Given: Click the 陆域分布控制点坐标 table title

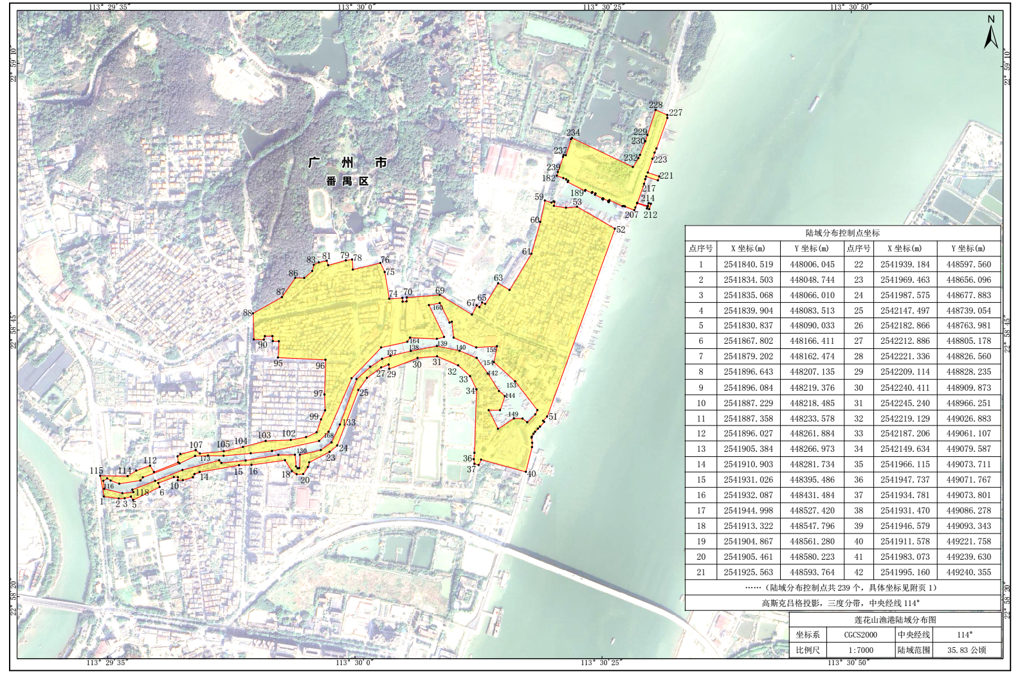Looking at the screenshot, I should [842, 233].
